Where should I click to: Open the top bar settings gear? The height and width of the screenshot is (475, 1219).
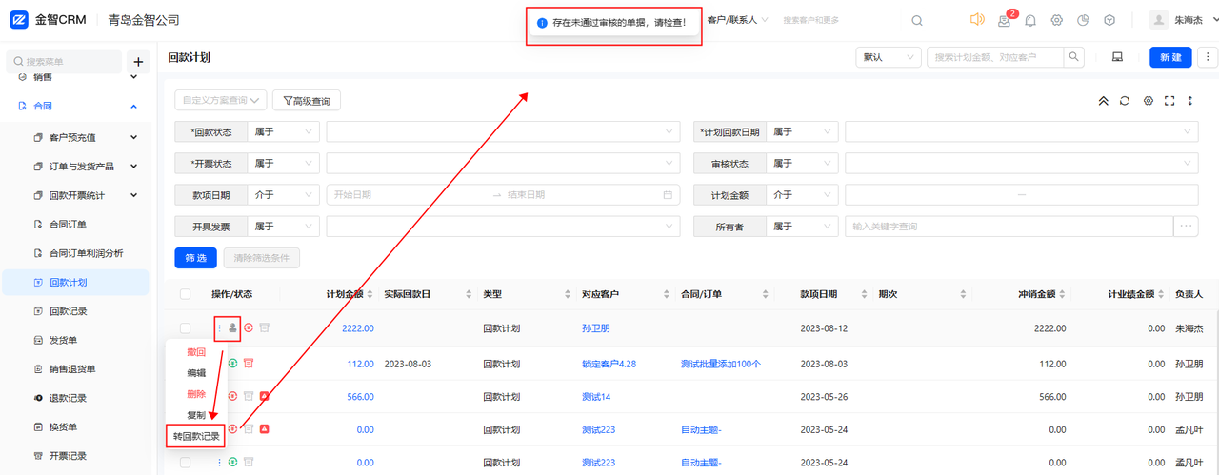(x=1056, y=20)
